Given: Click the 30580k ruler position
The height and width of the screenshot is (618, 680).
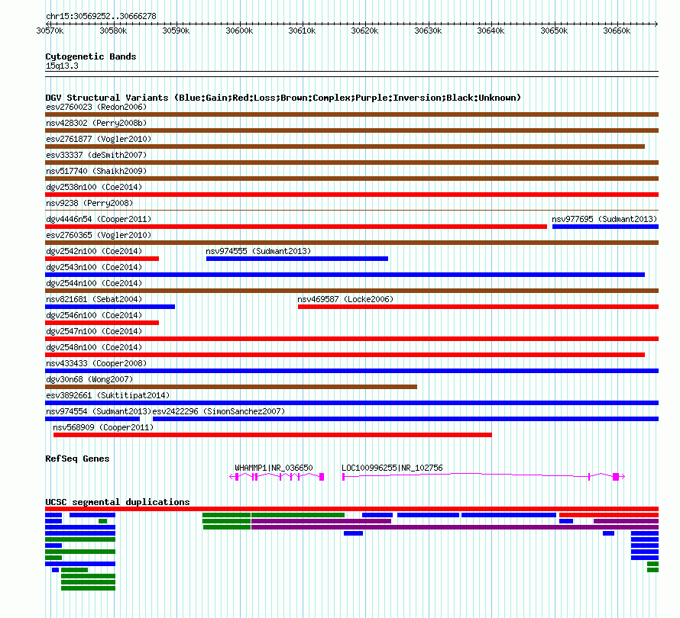Looking at the screenshot, I should click(x=113, y=31).
